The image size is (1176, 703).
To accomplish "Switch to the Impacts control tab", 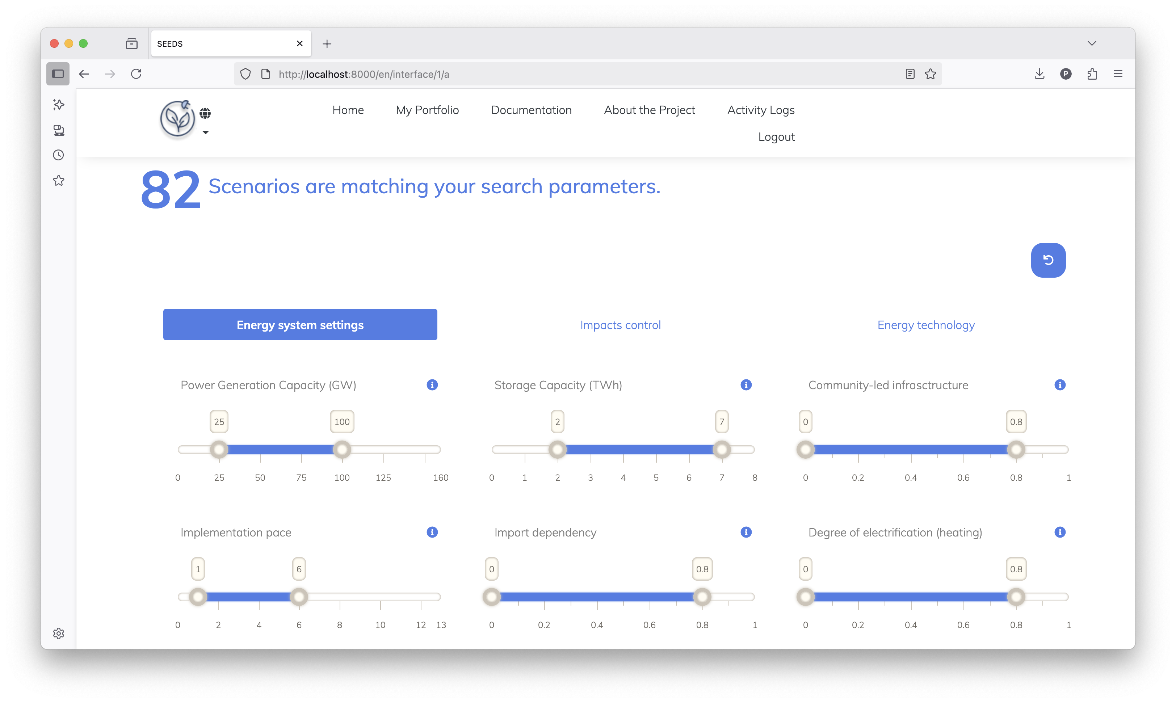I will coord(620,325).
